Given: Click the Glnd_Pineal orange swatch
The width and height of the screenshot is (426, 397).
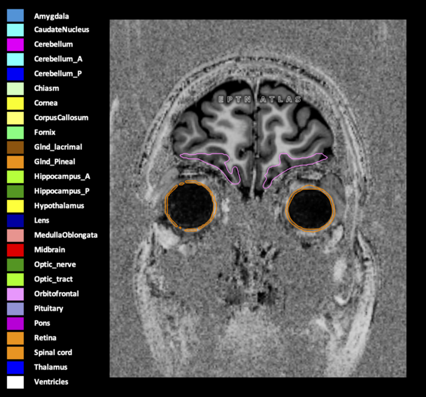Looking at the screenshot, I should 15,162.
